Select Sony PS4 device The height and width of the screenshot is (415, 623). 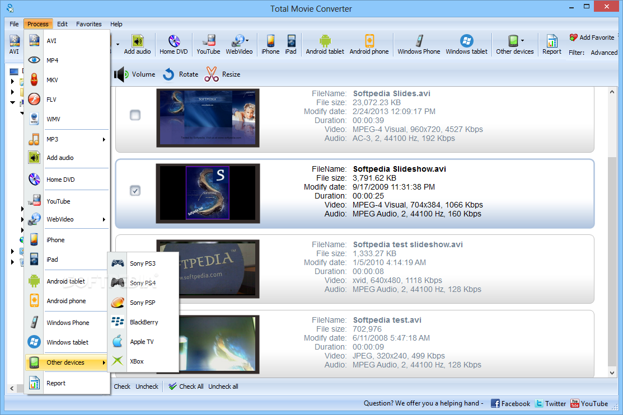143,283
